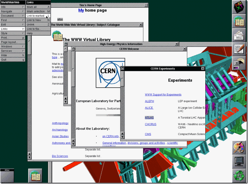
Task: Expand the Style submenu
Action: click(x=13, y=33)
